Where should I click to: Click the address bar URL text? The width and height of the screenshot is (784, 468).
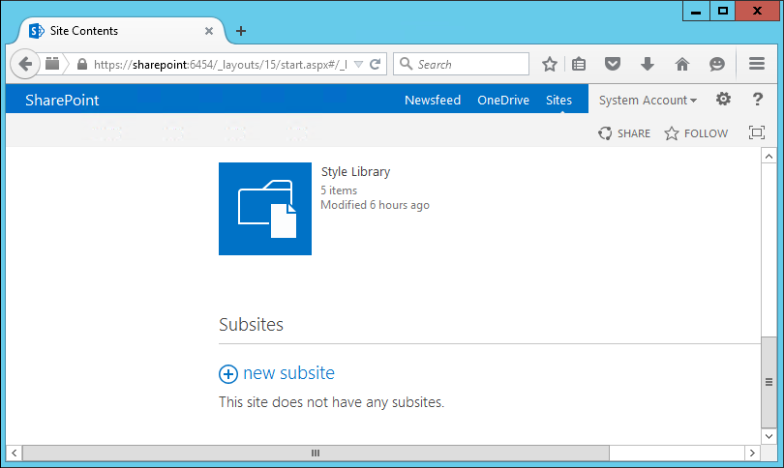click(x=221, y=65)
